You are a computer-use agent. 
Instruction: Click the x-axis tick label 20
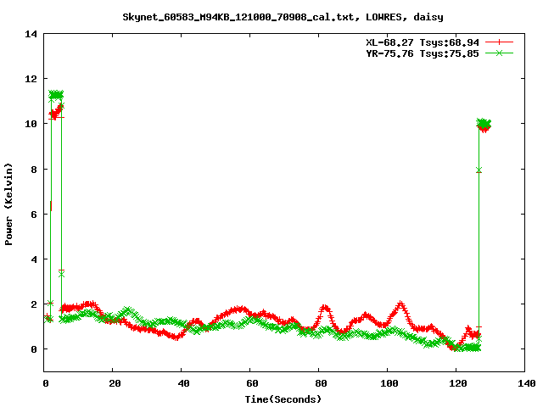point(115,383)
